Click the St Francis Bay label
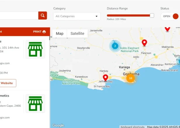This screenshot has width=180, height=128. click(102, 86)
